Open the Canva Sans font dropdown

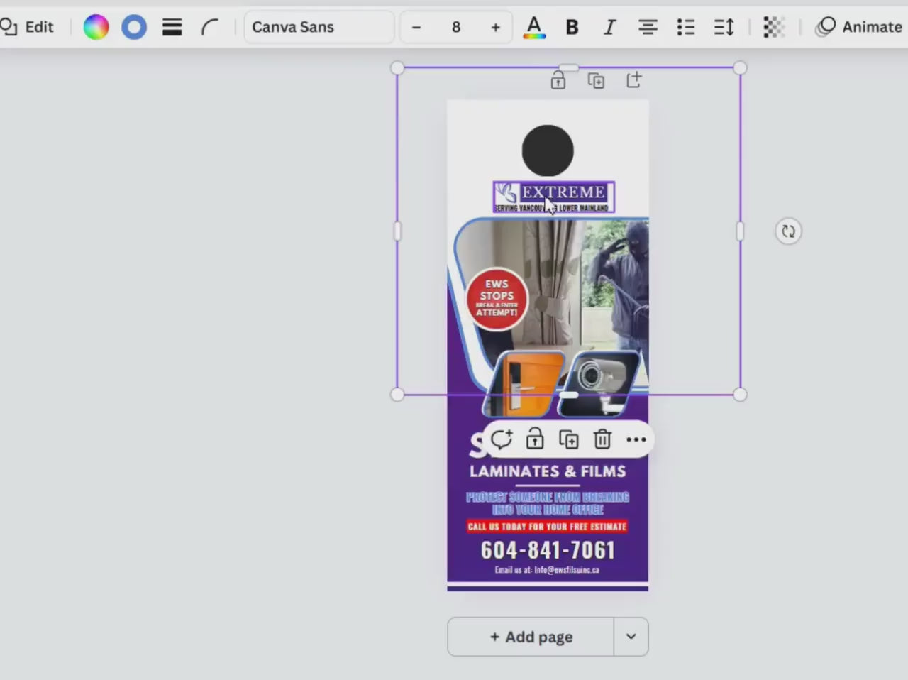click(319, 27)
